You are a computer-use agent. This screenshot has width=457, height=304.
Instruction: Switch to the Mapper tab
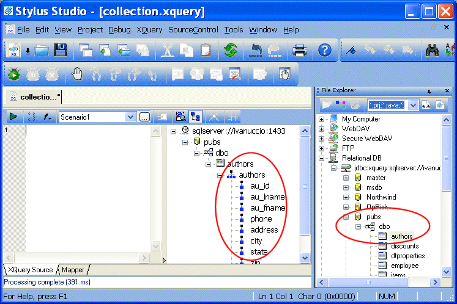tap(73, 270)
